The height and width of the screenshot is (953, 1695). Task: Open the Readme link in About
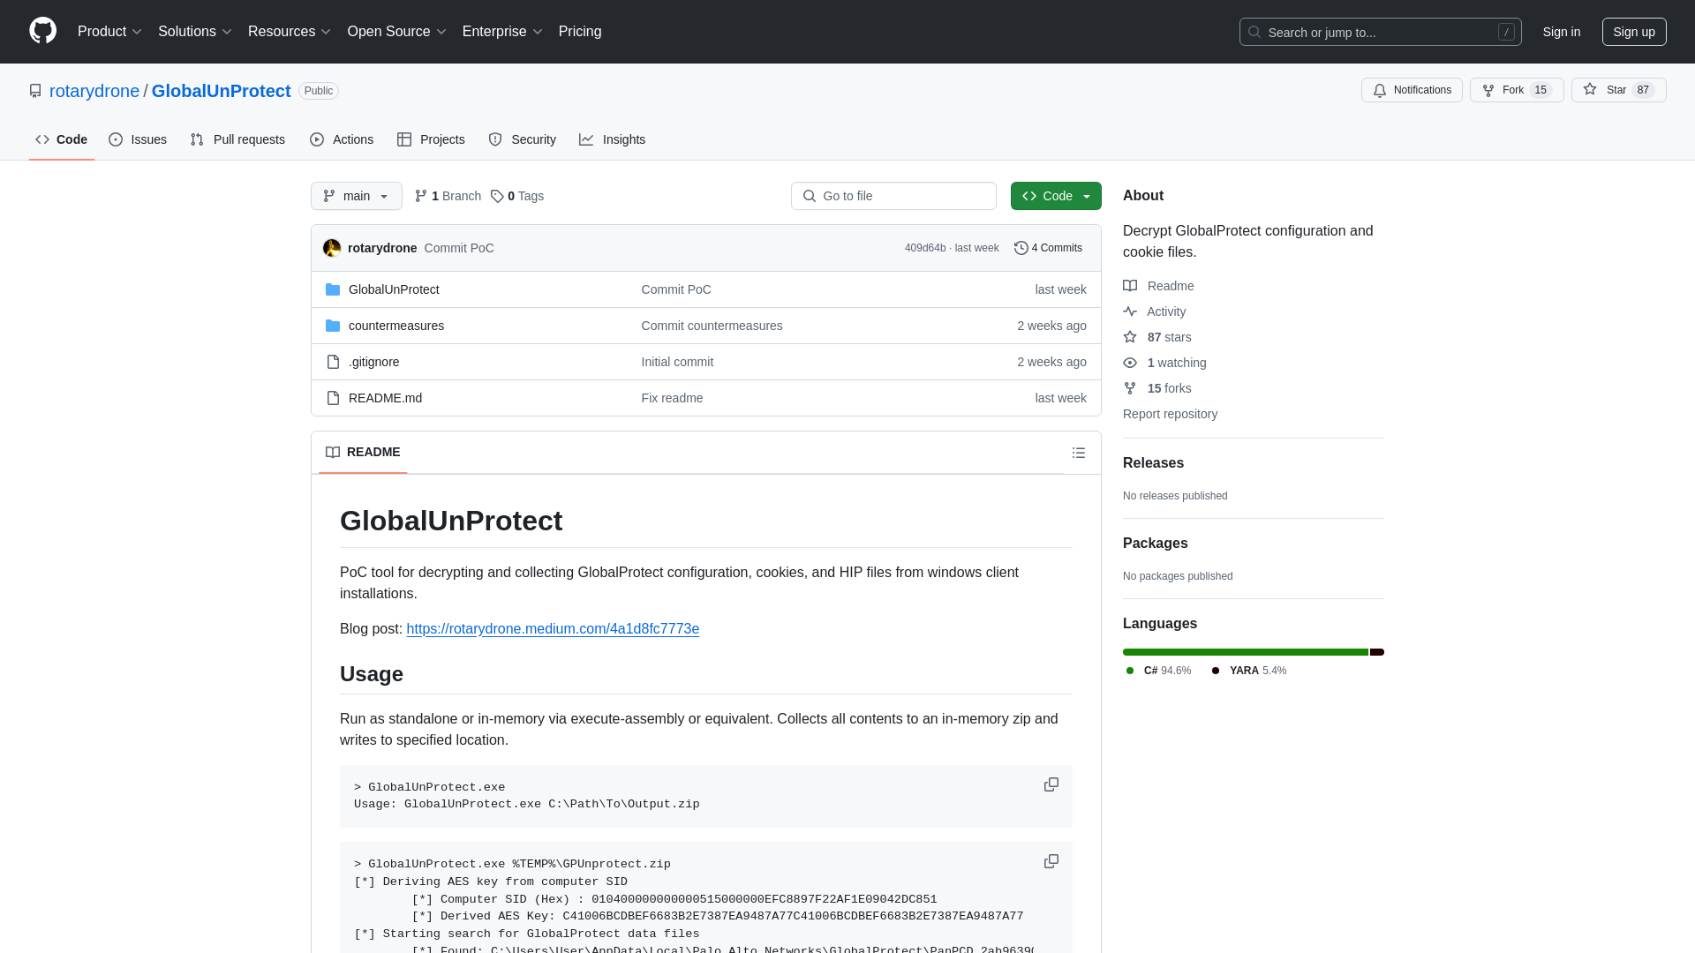1158,286
